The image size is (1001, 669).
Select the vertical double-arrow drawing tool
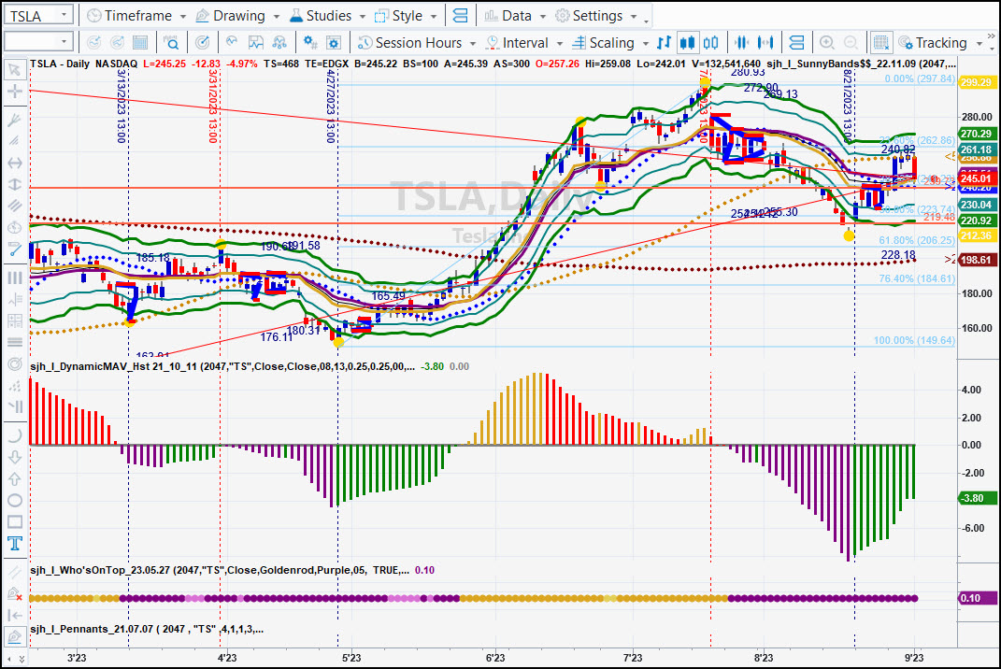click(14, 184)
